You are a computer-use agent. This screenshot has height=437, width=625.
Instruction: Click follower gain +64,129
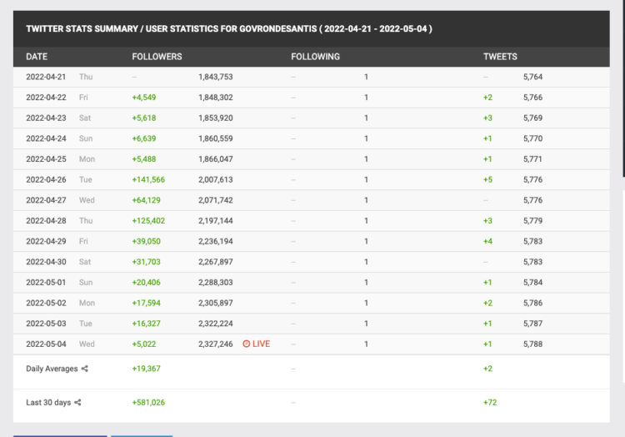click(x=147, y=200)
